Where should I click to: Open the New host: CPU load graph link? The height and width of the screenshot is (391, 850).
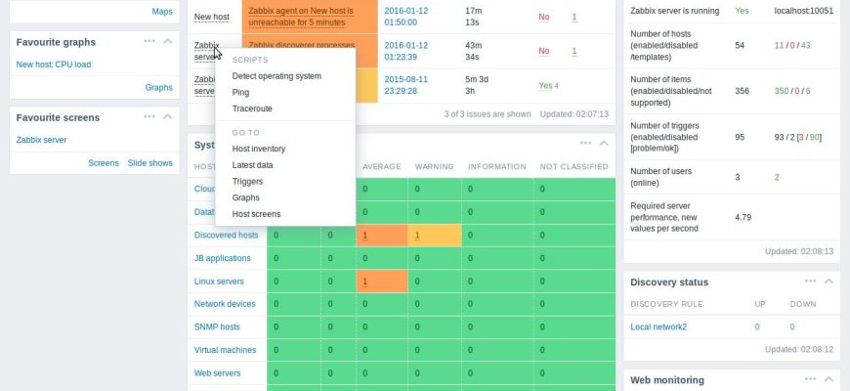tap(54, 65)
